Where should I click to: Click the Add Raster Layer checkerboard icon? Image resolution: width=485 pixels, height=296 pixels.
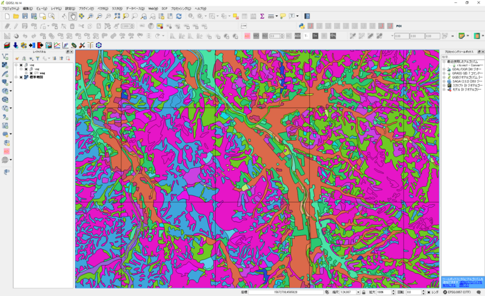[5, 65]
